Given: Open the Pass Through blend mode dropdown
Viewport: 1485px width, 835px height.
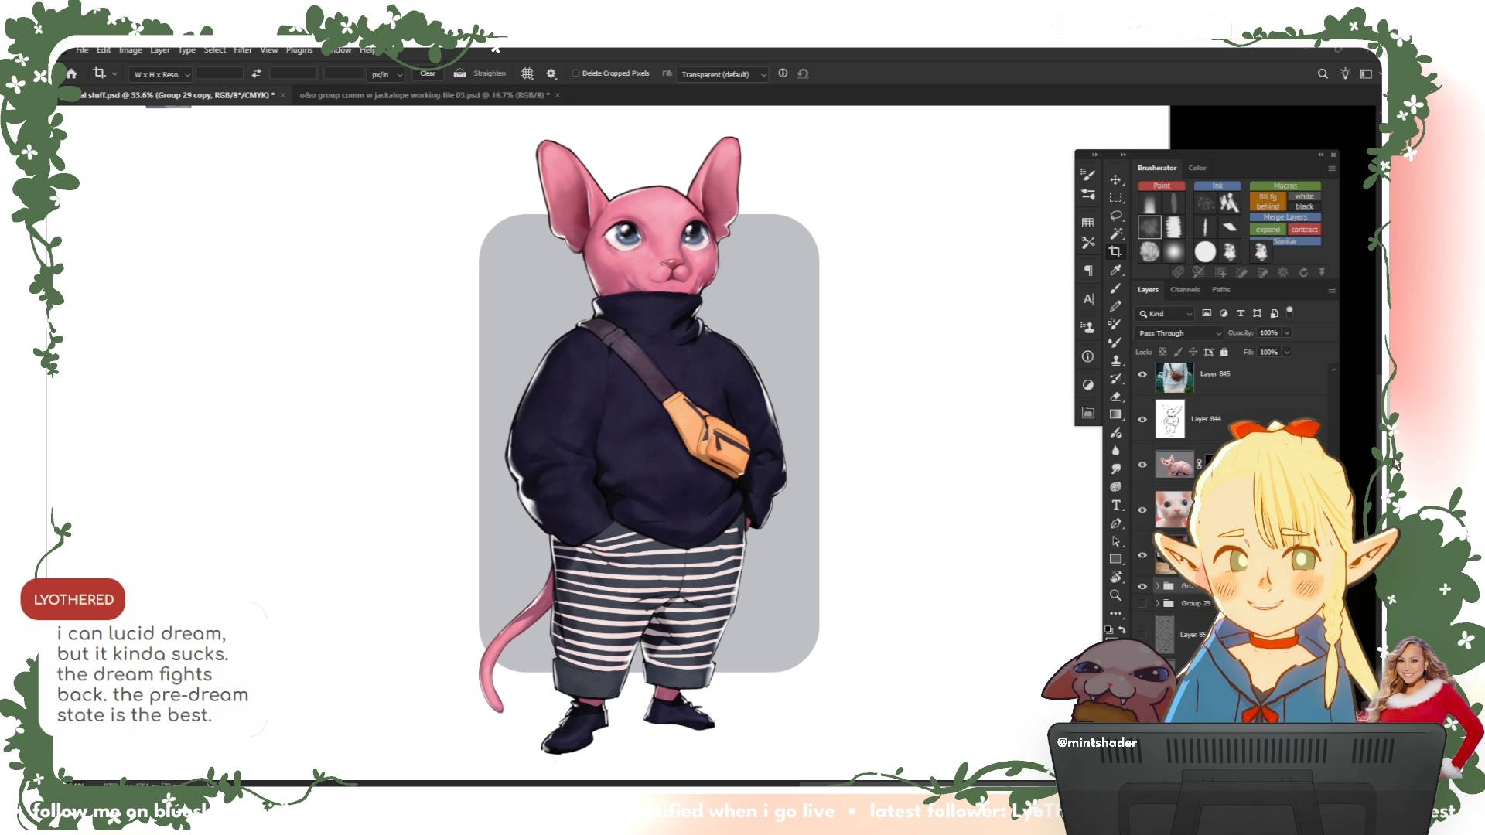Looking at the screenshot, I should [x=1179, y=333].
